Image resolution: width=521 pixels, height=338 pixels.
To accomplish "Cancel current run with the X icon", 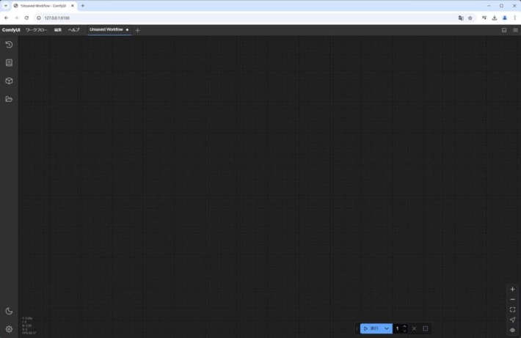I will click(x=414, y=328).
